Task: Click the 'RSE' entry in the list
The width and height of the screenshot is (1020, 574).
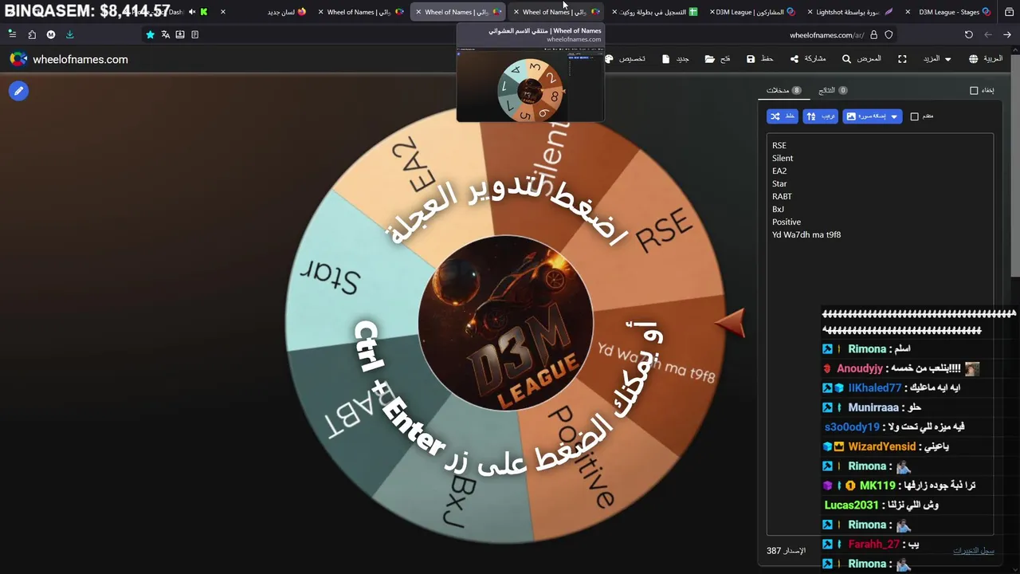Action: [x=779, y=145]
